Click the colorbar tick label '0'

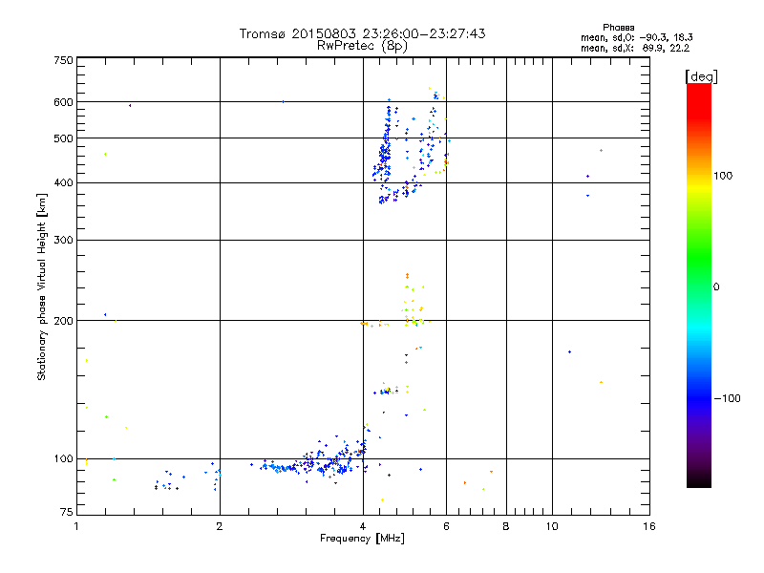point(715,287)
